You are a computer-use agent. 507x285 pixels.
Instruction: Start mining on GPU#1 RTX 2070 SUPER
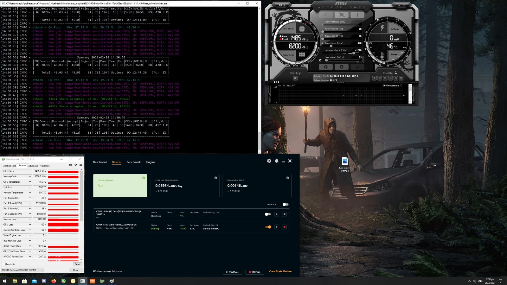(x=277, y=227)
